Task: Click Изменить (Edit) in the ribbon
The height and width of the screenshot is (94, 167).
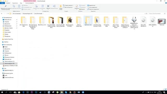Action: pos(82,7)
